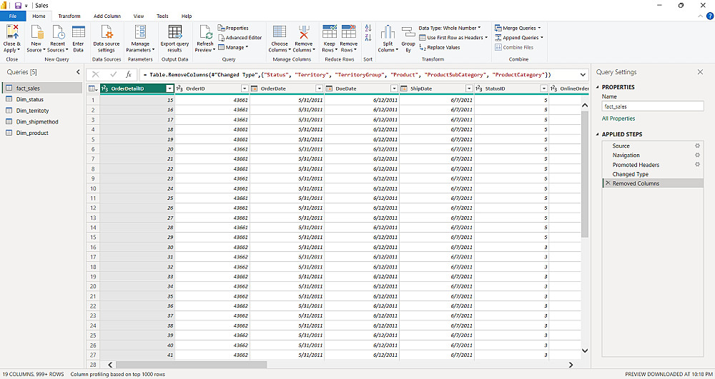
Task: Switch to the Transform ribbon tab
Action: click(69, 16)
